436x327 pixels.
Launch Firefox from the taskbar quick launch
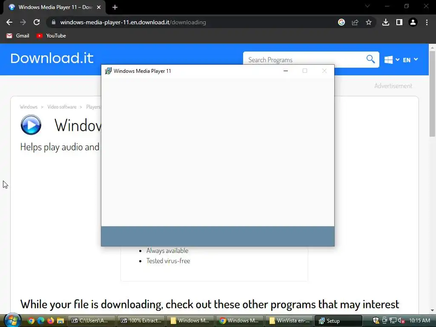(x=51, y=321)
